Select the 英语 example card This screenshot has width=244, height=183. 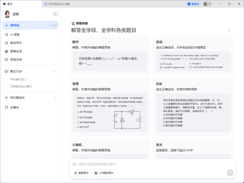(193, 56)
